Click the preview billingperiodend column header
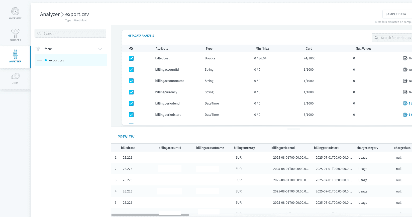Screen dimensions: 412x217 pyautogui.click(x=283, y=148)
